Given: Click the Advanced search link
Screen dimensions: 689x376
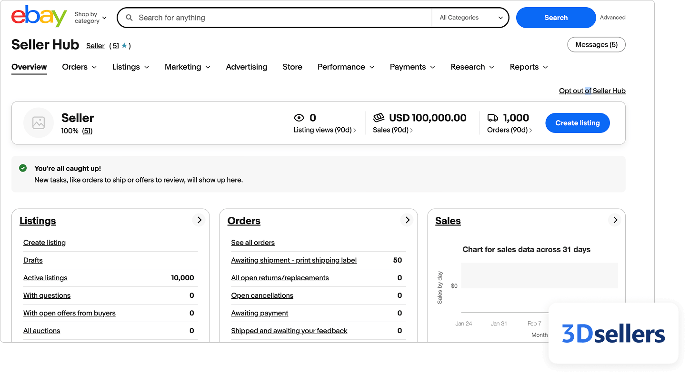Looking at the screenshot, I should (612, 18).
